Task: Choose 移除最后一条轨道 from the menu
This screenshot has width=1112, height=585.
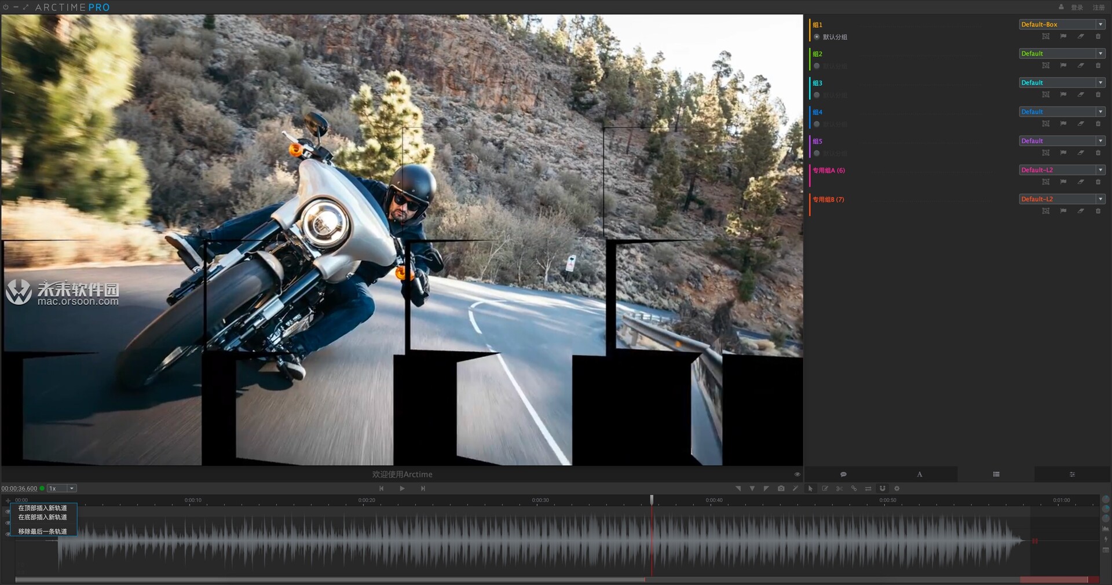Action: coord(43,531)
